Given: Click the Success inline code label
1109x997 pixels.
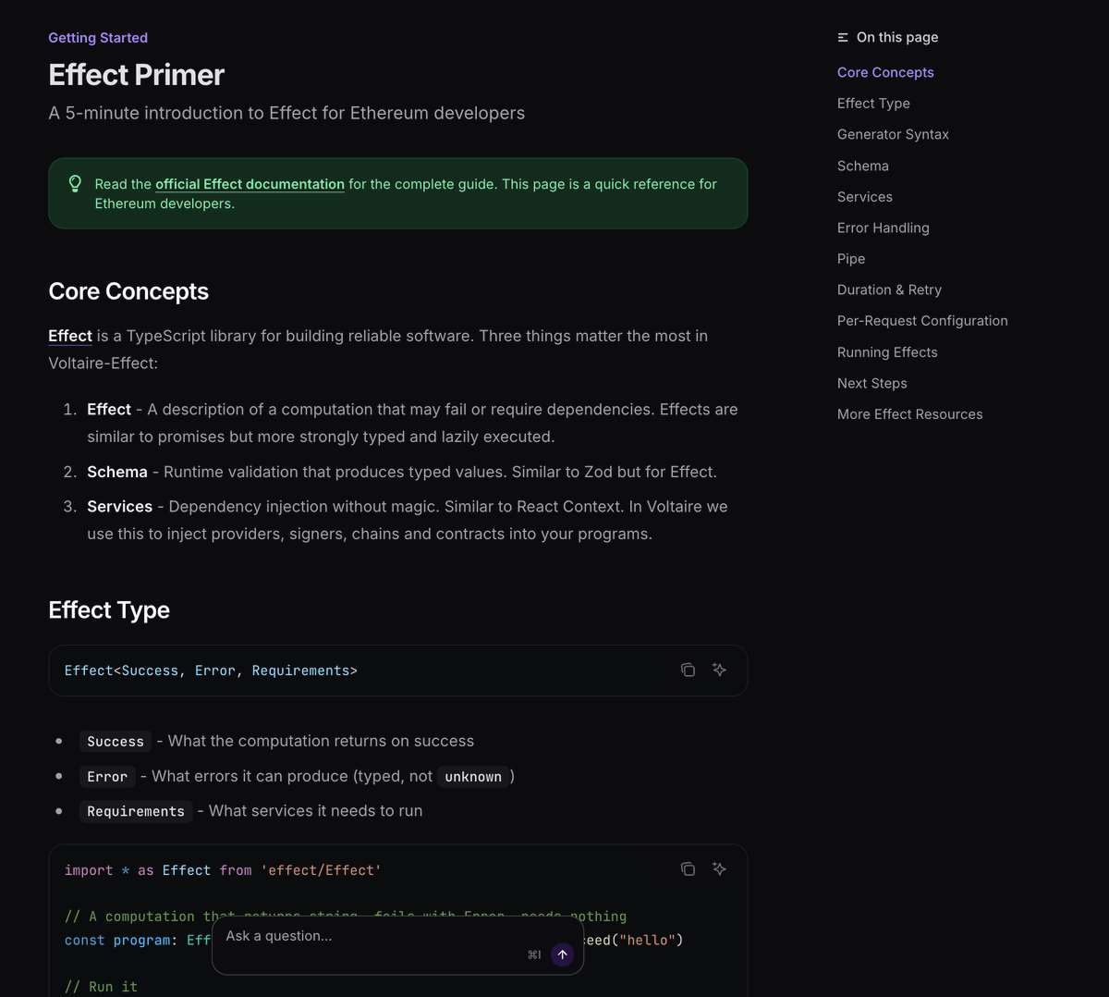Looking at the screenshot, I should pyautogui.click(x=116, y=742).
